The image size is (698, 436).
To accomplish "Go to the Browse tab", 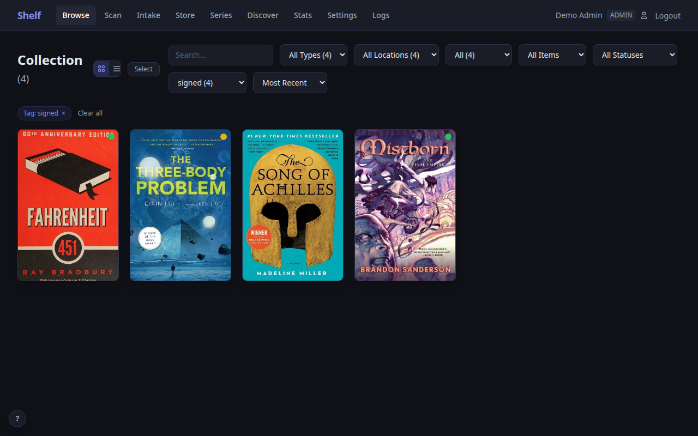I will click(x=76, y=15).
